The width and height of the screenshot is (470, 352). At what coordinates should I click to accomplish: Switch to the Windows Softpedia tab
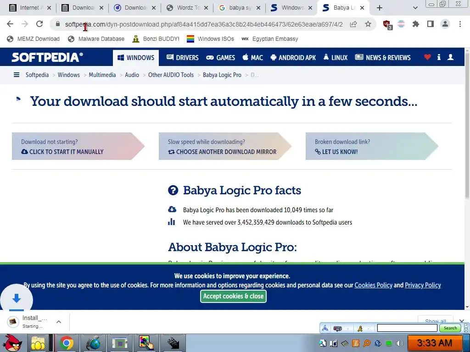[292, 8]
